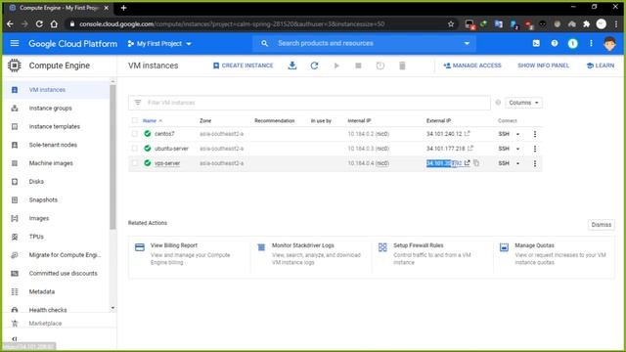Expand SSH options for vps-server
The height and width of the screenshot is (352, 626).
click(x=517, y=163)
